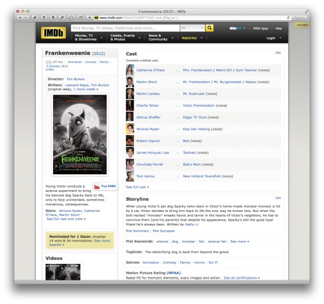This screenshot has width=324, height=304.
Task: Open the Plot Synopsis link
Action: tap(164, 231)
